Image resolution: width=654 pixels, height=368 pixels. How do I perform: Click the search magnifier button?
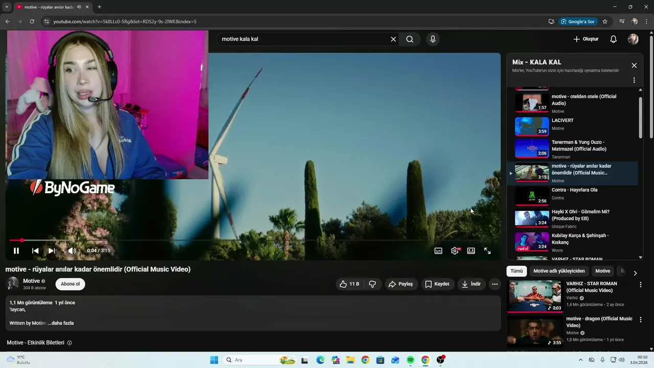pos(410,39)
